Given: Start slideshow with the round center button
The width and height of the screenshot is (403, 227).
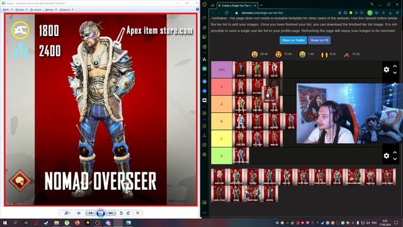Looking at the screenshot, I should click(101, 213).
